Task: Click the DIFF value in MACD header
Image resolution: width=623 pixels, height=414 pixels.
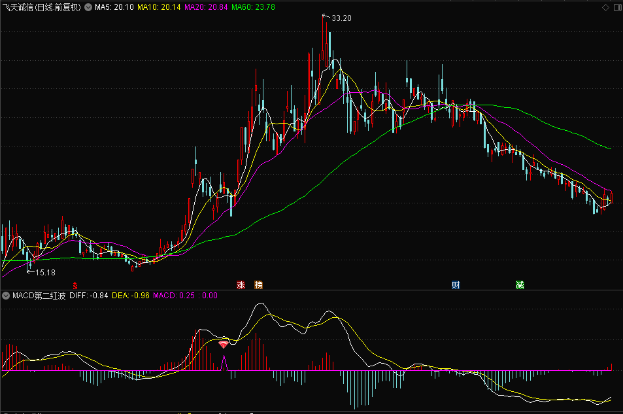Action: pyautogui.click(x=88, y=296)
